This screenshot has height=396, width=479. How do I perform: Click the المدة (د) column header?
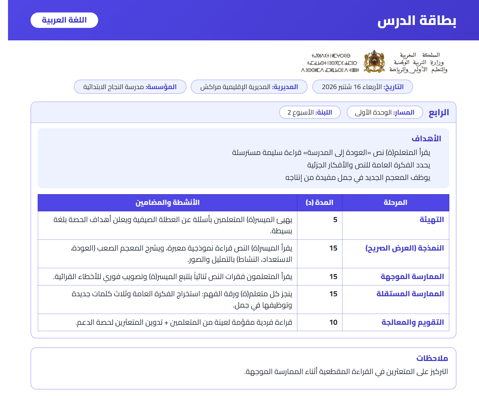coord(319,202)
